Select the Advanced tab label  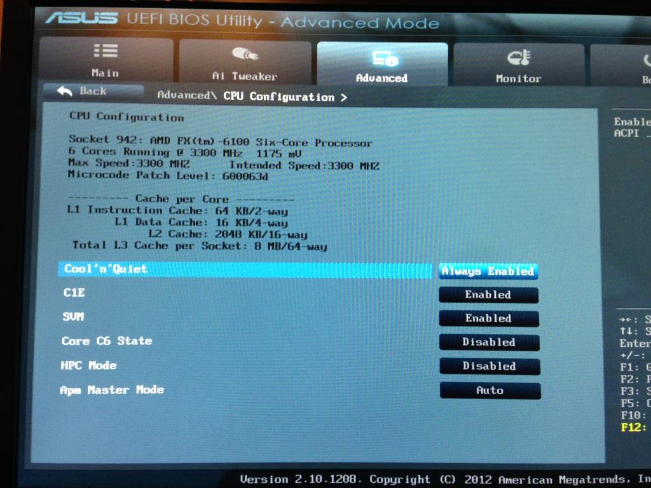pyautogui.click(x=381, y=78)
